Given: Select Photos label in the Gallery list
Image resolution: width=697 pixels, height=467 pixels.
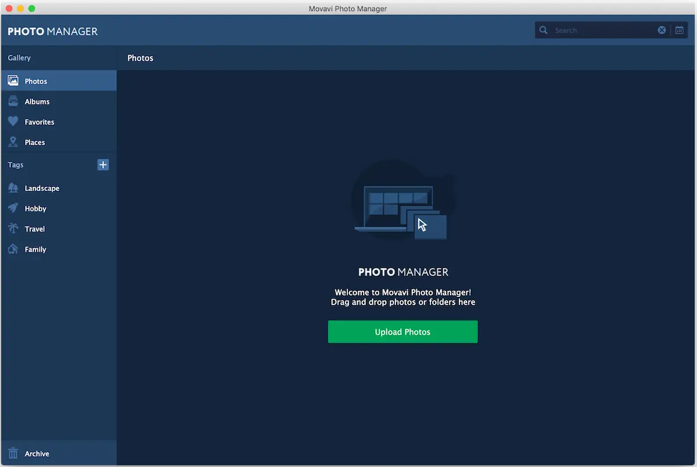Looking at the screenshot, I should pyautogui.click(x=36, y=81).
